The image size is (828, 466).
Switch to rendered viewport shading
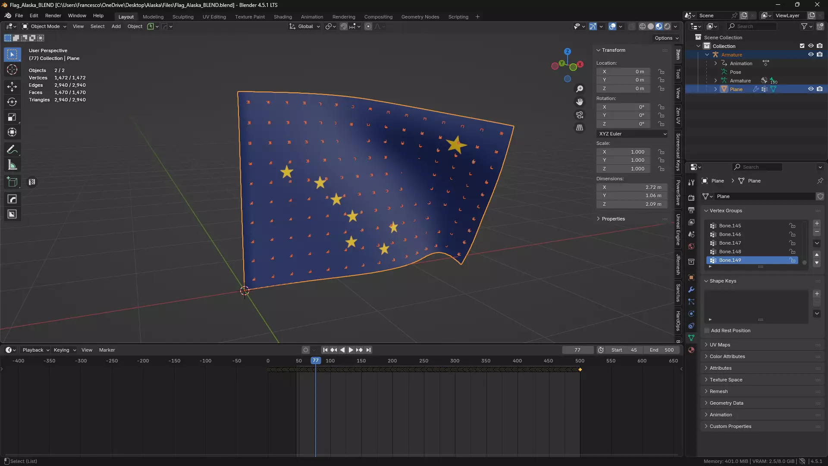coord(667,26)
